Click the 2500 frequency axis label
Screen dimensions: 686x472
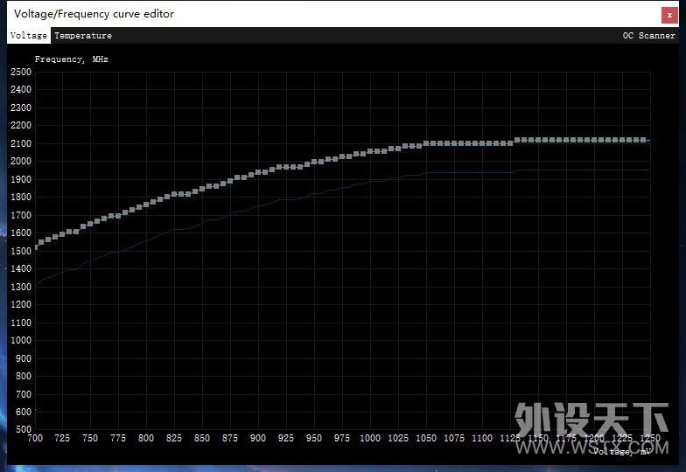[x=21, y=72]
